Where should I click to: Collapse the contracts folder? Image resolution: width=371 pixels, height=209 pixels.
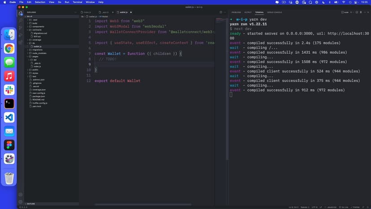pyautogui.click(x=37, y=30)
